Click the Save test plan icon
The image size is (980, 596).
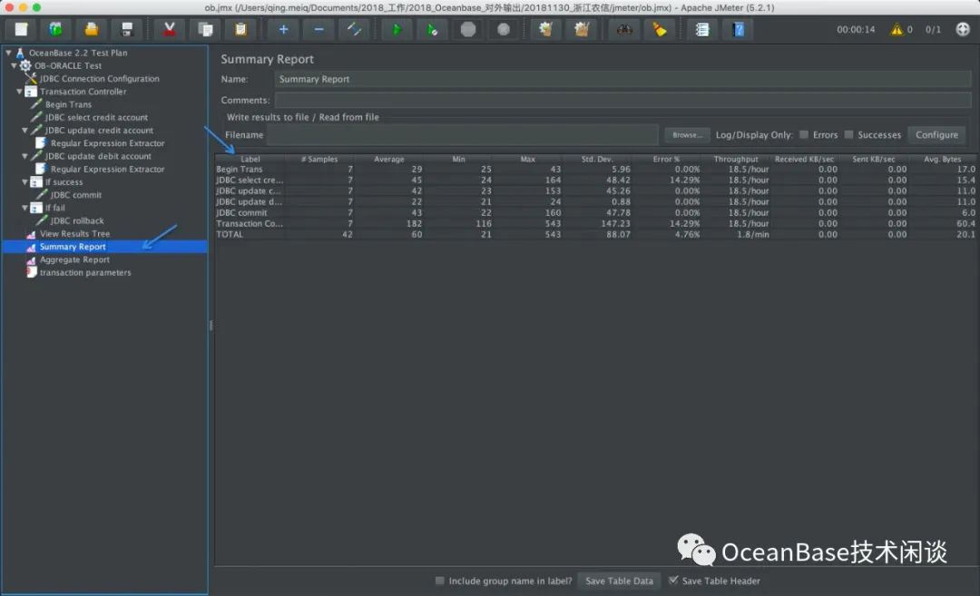pos(126,29)
